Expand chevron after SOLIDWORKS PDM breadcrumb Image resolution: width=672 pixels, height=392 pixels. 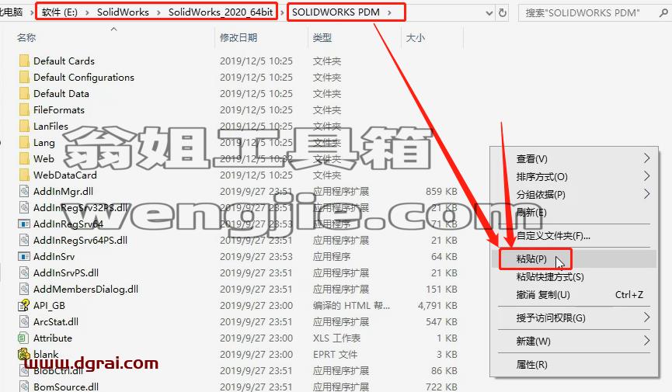[389, 12]
